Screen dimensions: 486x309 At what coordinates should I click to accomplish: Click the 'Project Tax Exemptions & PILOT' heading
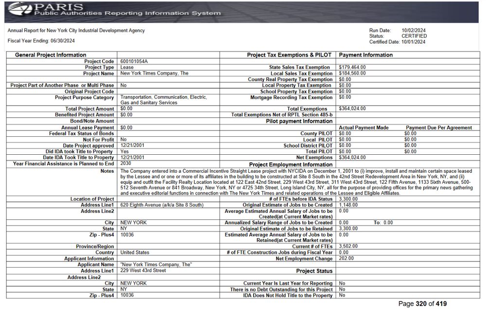click(289, 55)
